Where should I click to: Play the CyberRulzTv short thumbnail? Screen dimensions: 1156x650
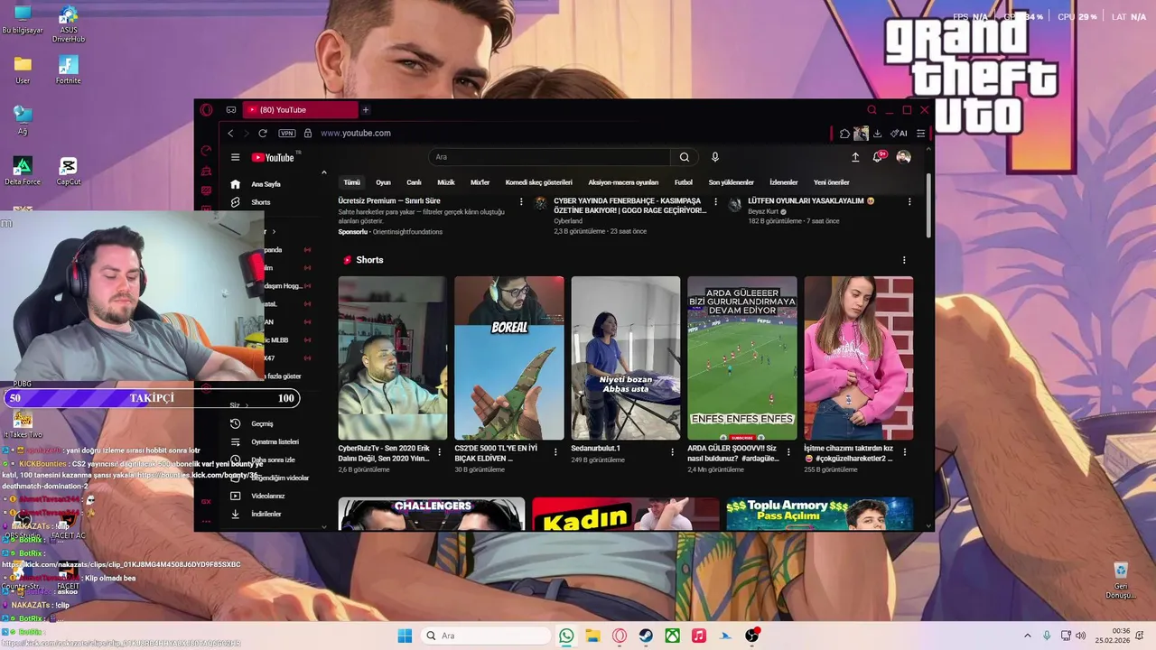tap(392, 358)
